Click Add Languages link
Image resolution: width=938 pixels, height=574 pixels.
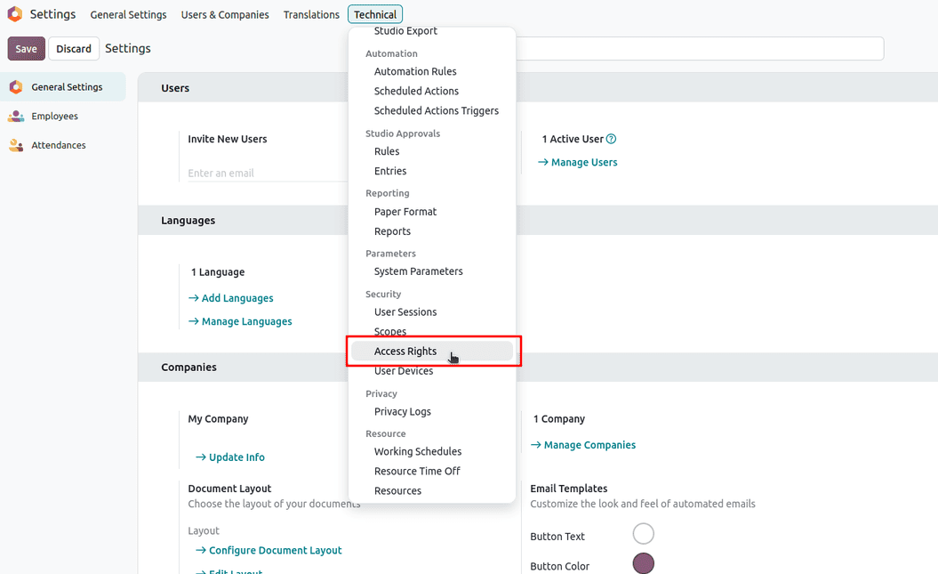231,298
